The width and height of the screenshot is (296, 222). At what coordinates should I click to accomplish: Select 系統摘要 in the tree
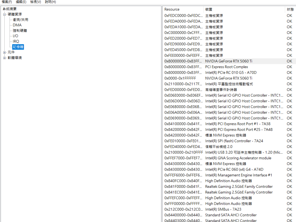click(10, 9)
